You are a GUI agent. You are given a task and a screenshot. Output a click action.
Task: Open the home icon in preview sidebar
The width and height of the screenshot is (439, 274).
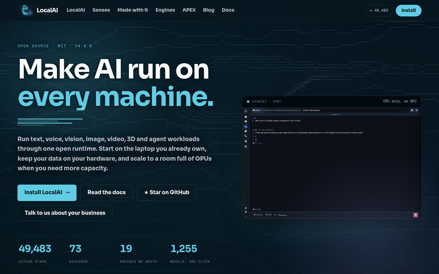pos(246,117)
